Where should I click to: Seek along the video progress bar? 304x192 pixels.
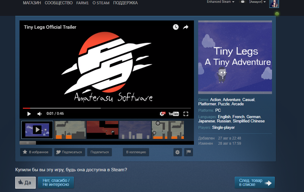coord(107,108)
